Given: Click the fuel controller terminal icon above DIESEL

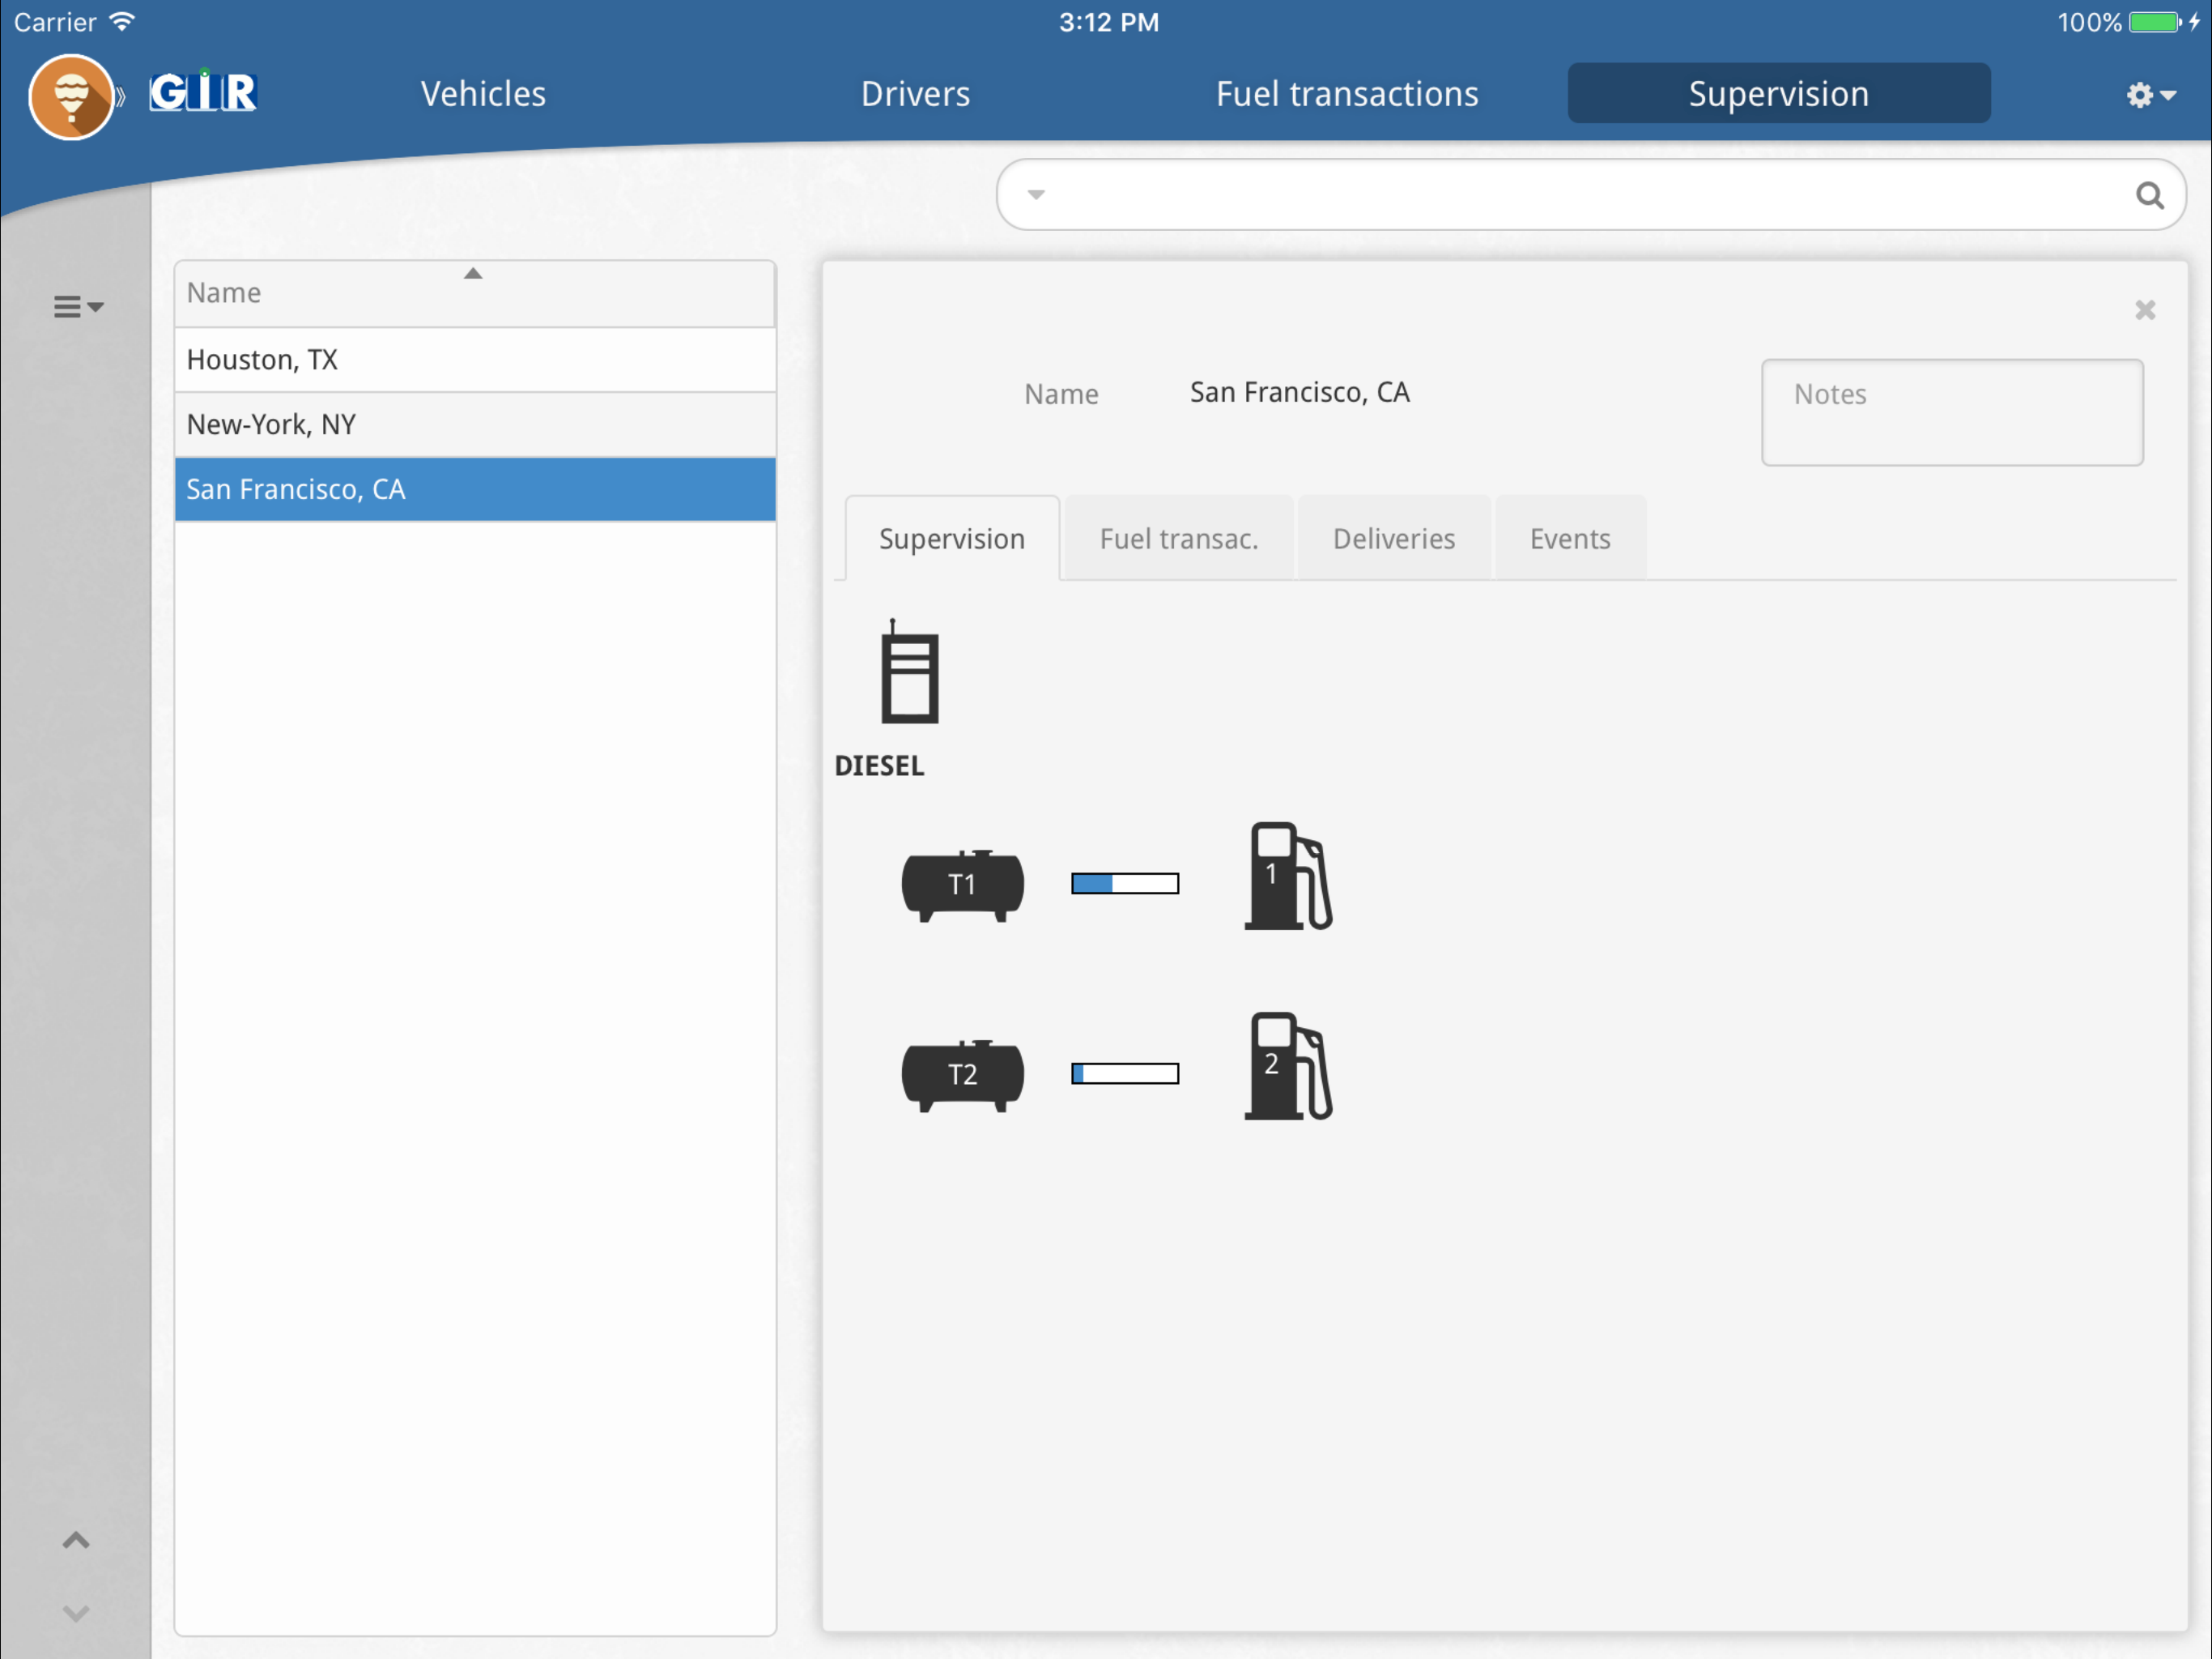Looking at the screenshot, I should (x=909, y=672).
